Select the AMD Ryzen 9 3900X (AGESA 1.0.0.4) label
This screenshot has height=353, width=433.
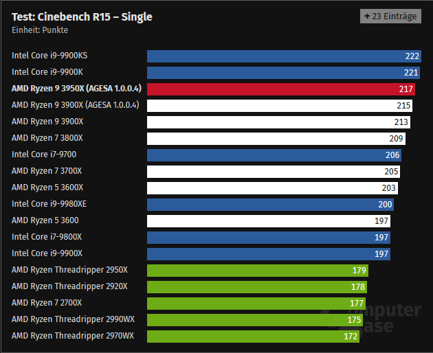(76, 105)
